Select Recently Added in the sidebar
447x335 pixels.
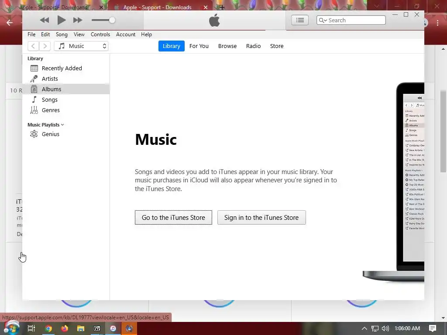pos(66,68)
